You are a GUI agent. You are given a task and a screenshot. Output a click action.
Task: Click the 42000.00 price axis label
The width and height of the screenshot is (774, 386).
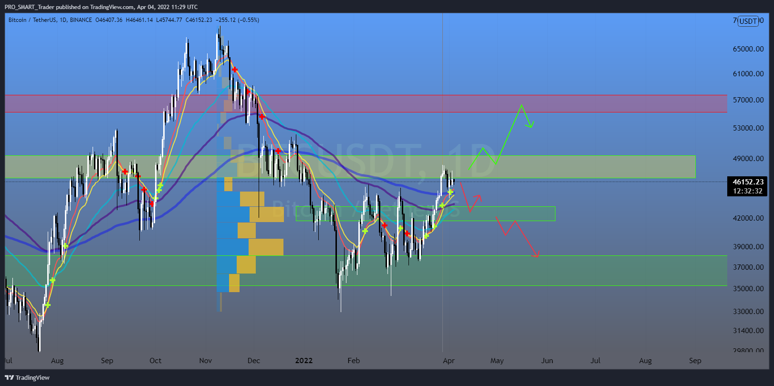click(x=748, y=218)
